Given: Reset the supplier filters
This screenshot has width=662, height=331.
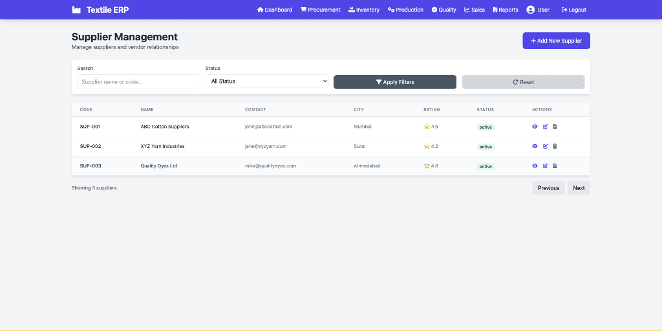Looking at the screenshot, I should pyautogui.click(x=523, y=82).
